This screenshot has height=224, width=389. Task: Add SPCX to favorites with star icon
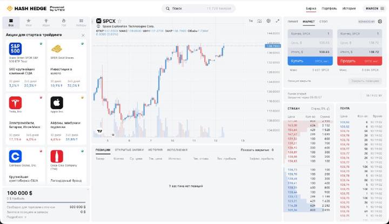pyautogui.click(x=119, y=21)
